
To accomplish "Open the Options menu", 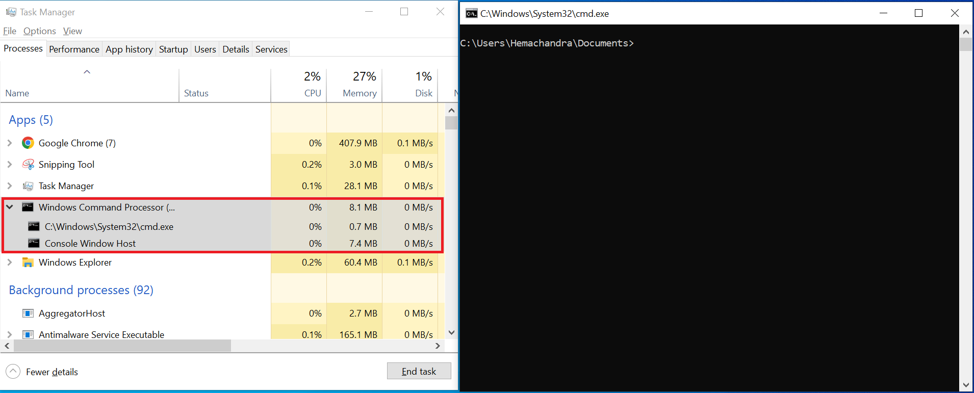I will pos(40,31).
